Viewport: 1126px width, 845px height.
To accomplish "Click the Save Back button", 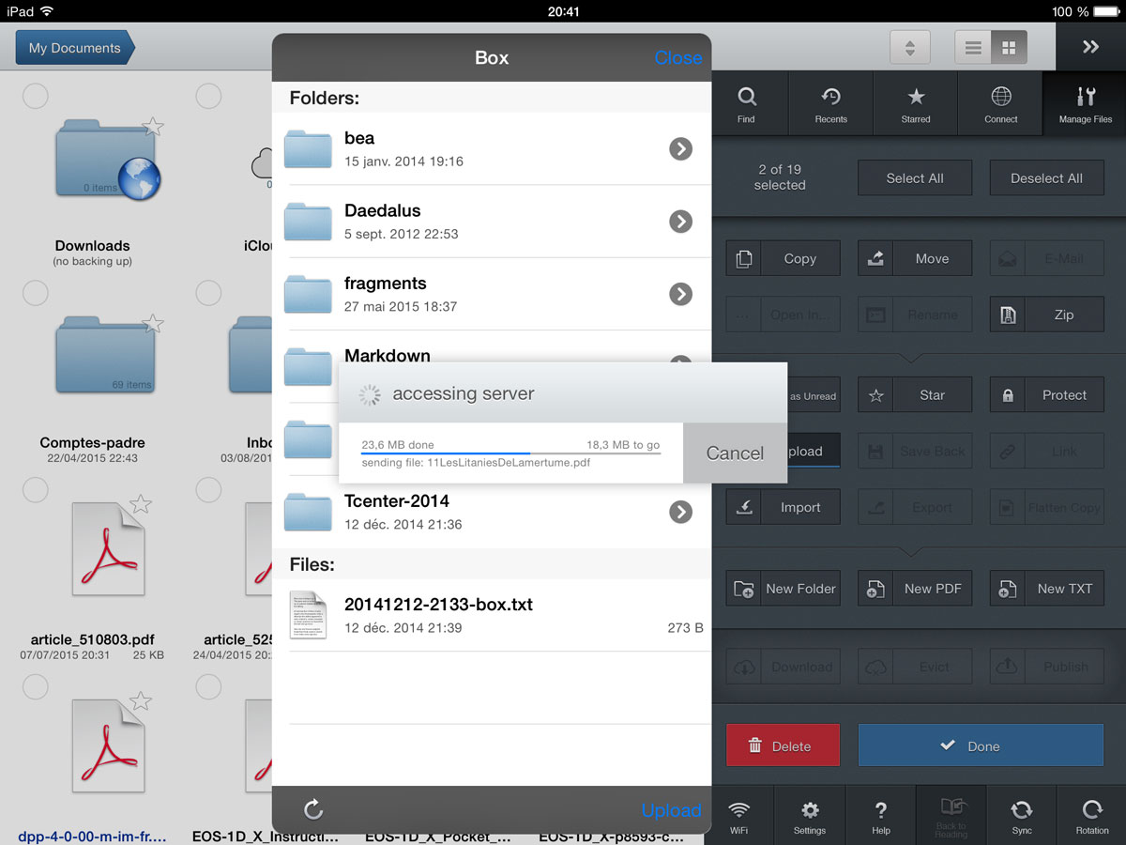I will point(915,452).
